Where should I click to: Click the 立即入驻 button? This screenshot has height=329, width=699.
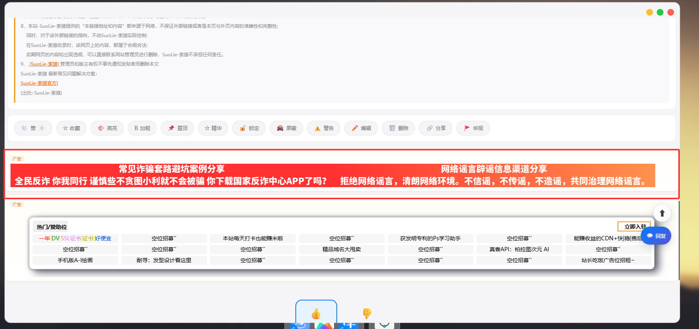[634, 227]
